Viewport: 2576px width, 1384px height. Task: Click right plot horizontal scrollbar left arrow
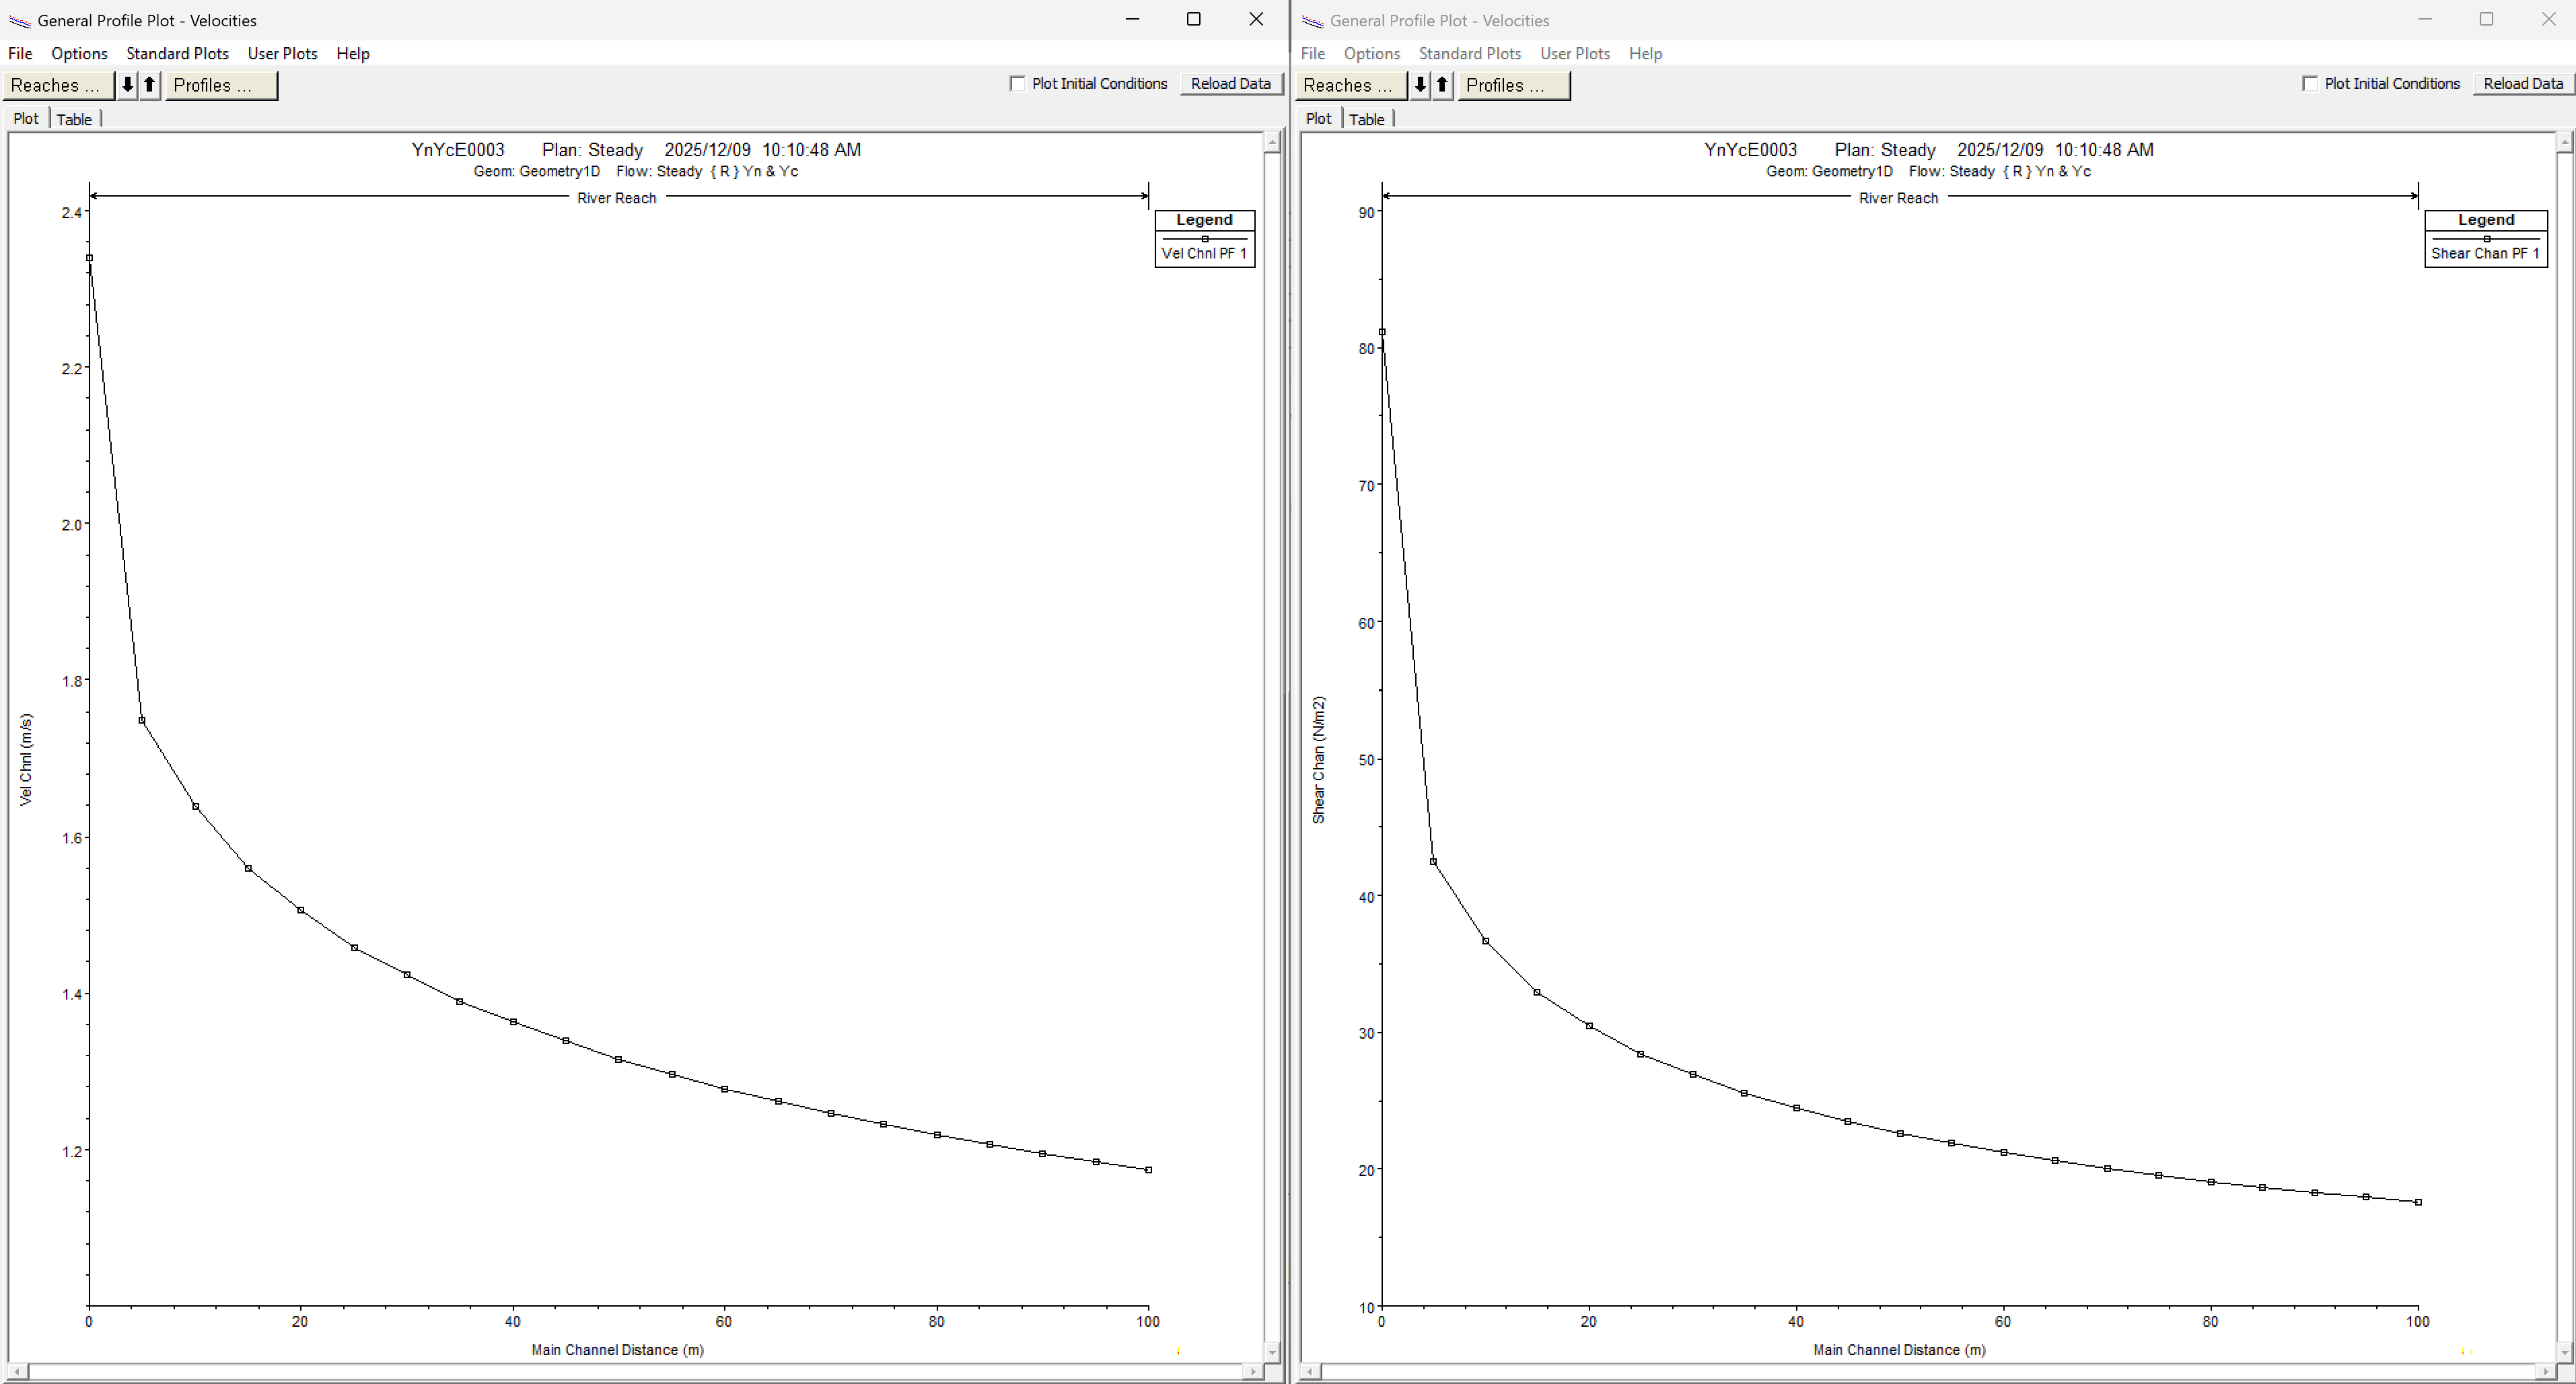pyautogui.click(x=1309, y=1372)
